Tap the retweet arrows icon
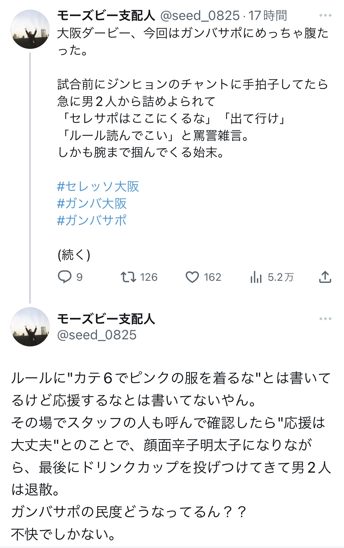The image size is (344, 548). (128, 277)
